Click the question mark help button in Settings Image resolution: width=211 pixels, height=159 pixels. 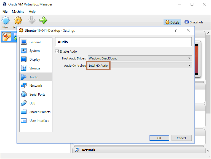click(176, 30)
